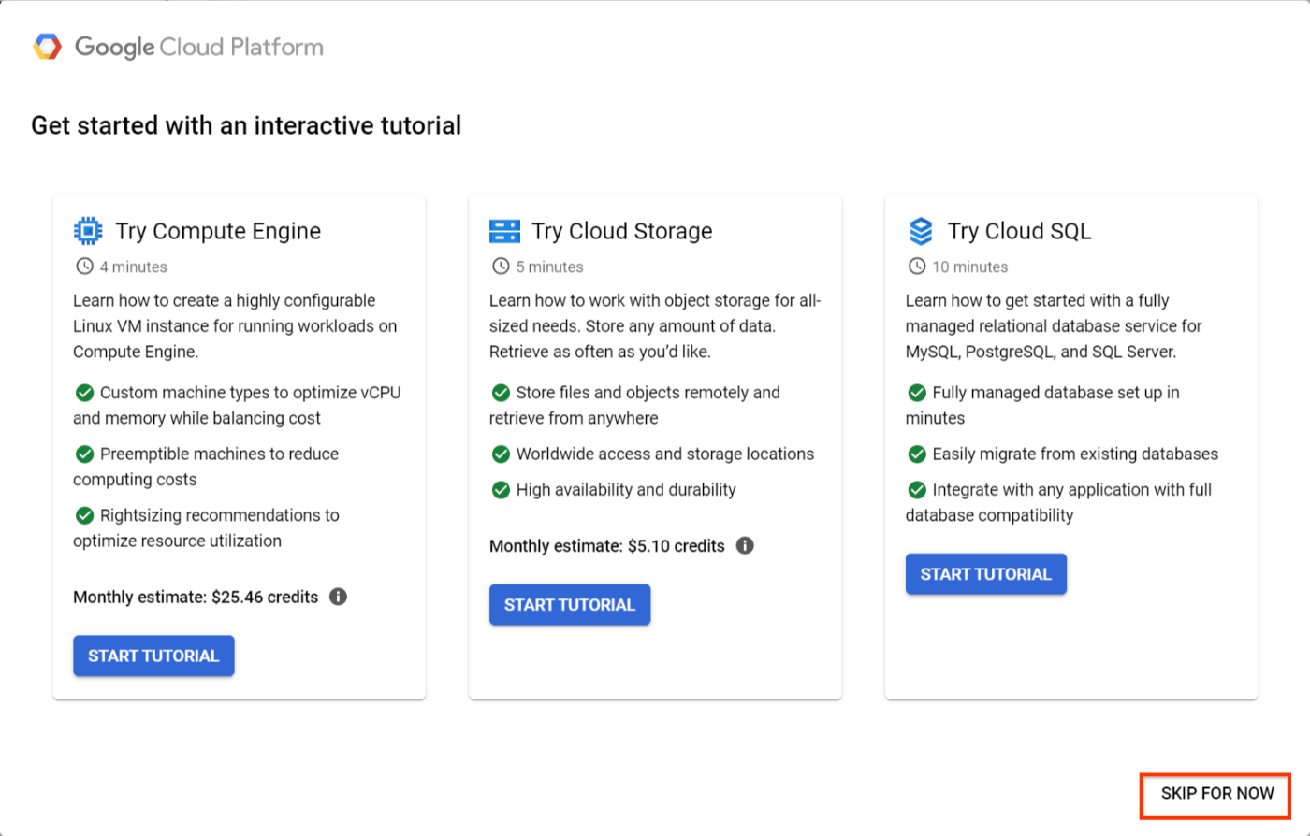
Task: Click the 4 minutes duration text
Action: [x=134, y=267]
